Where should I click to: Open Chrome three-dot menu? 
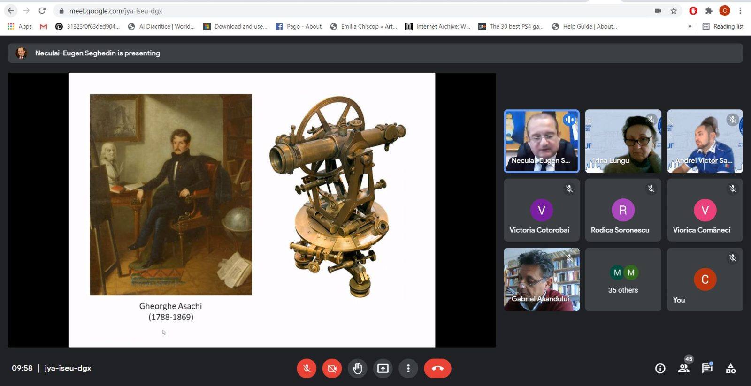click(740, 11)
